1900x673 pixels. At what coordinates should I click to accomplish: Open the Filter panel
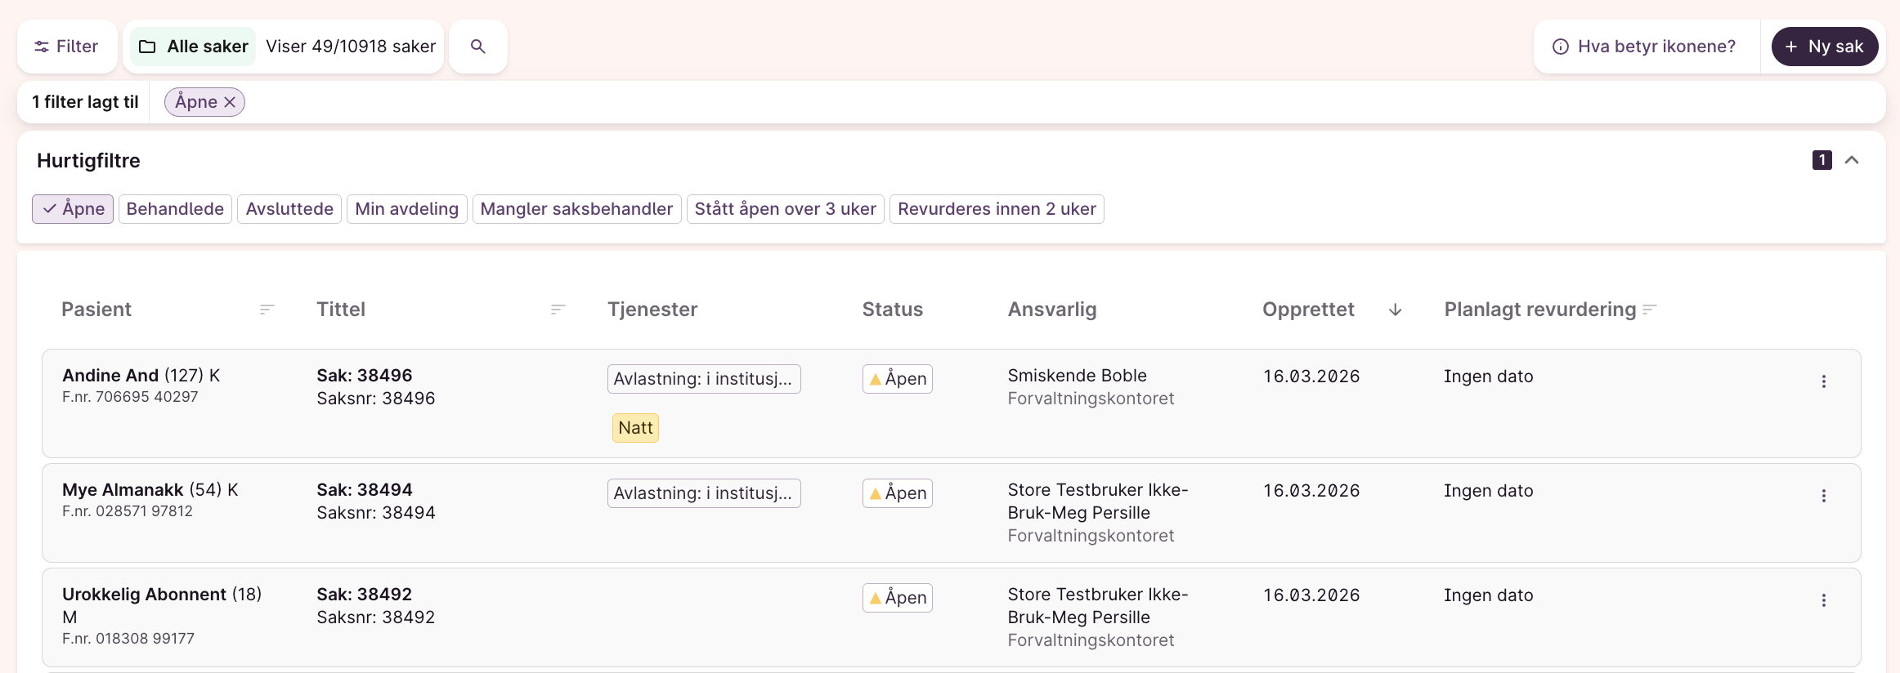tap(66, 47)
